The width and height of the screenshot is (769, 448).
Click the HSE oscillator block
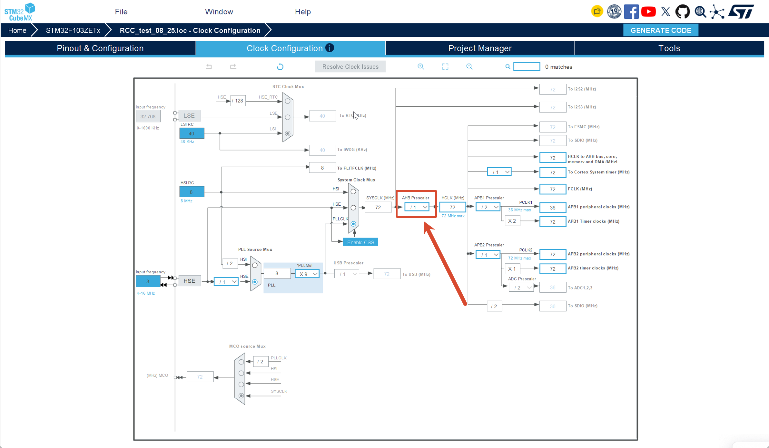tap(190, 281)
